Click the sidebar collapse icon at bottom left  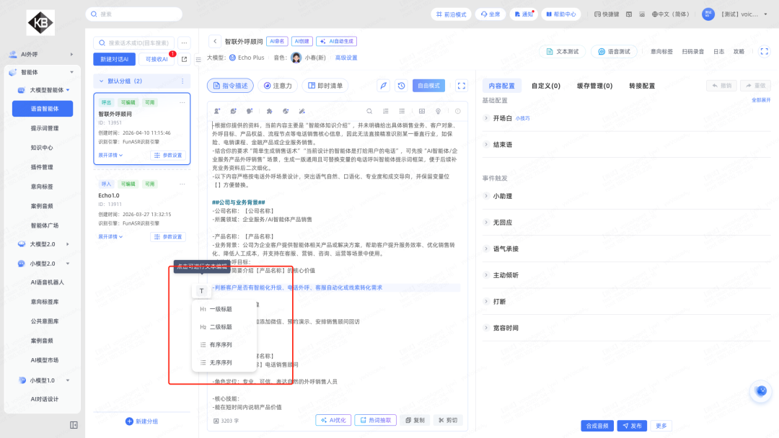(x=74, y=425)
